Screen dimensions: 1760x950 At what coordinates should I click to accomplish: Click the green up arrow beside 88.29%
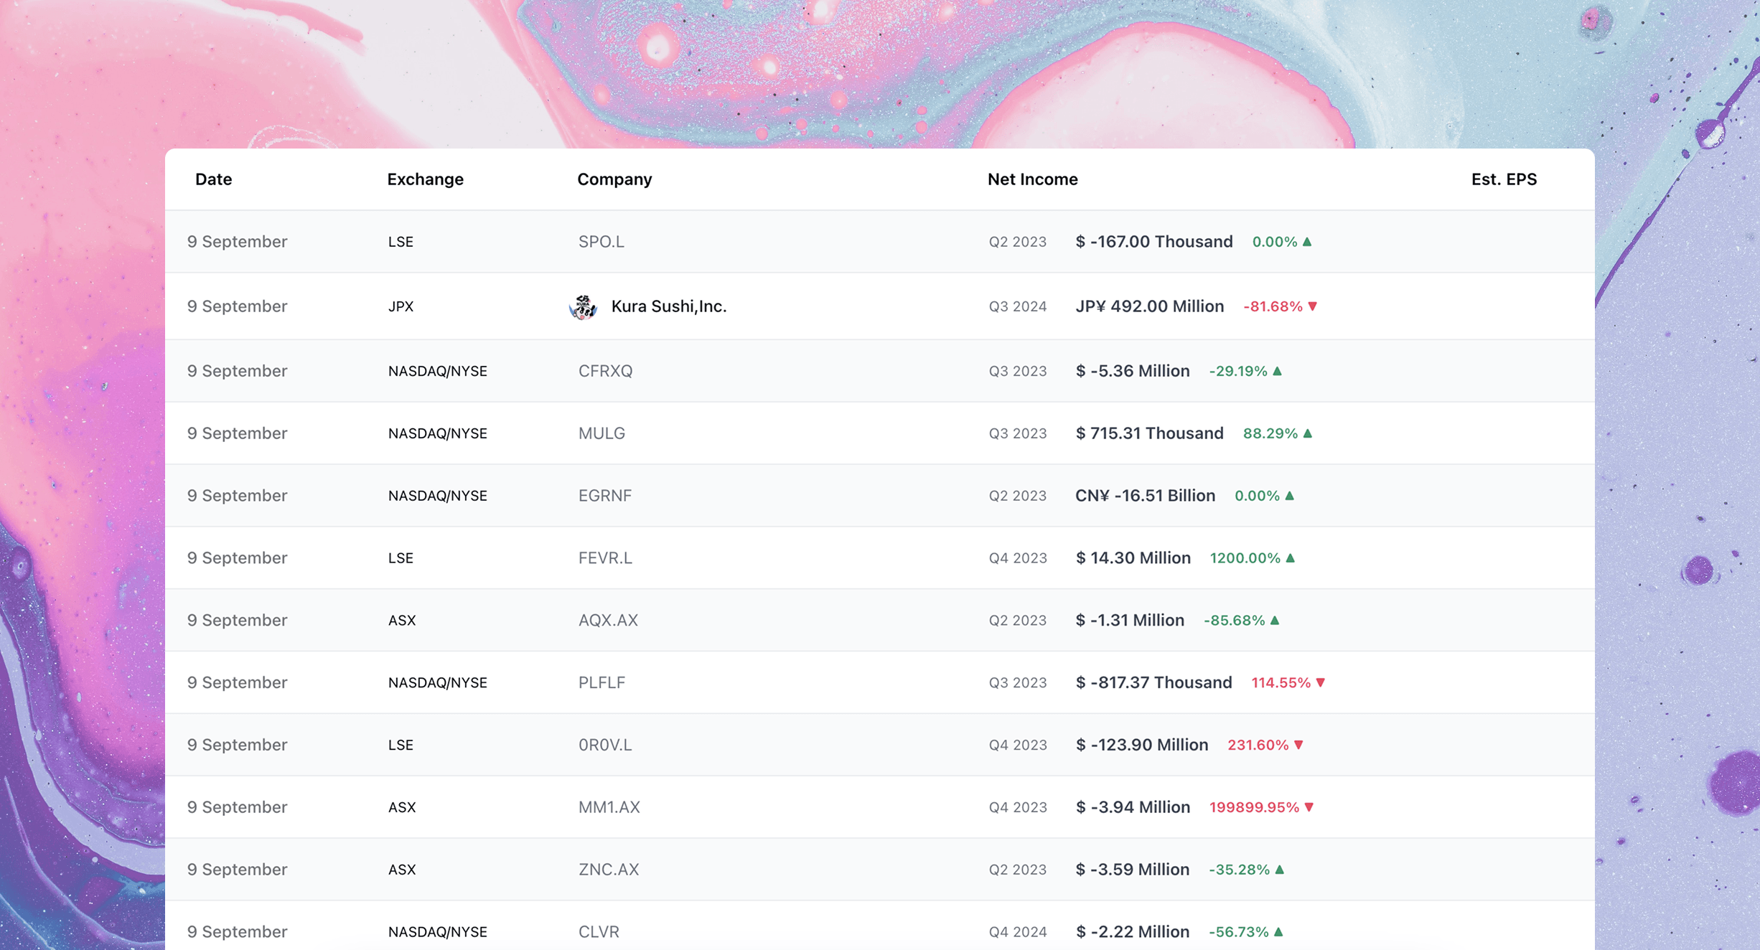1308,433
